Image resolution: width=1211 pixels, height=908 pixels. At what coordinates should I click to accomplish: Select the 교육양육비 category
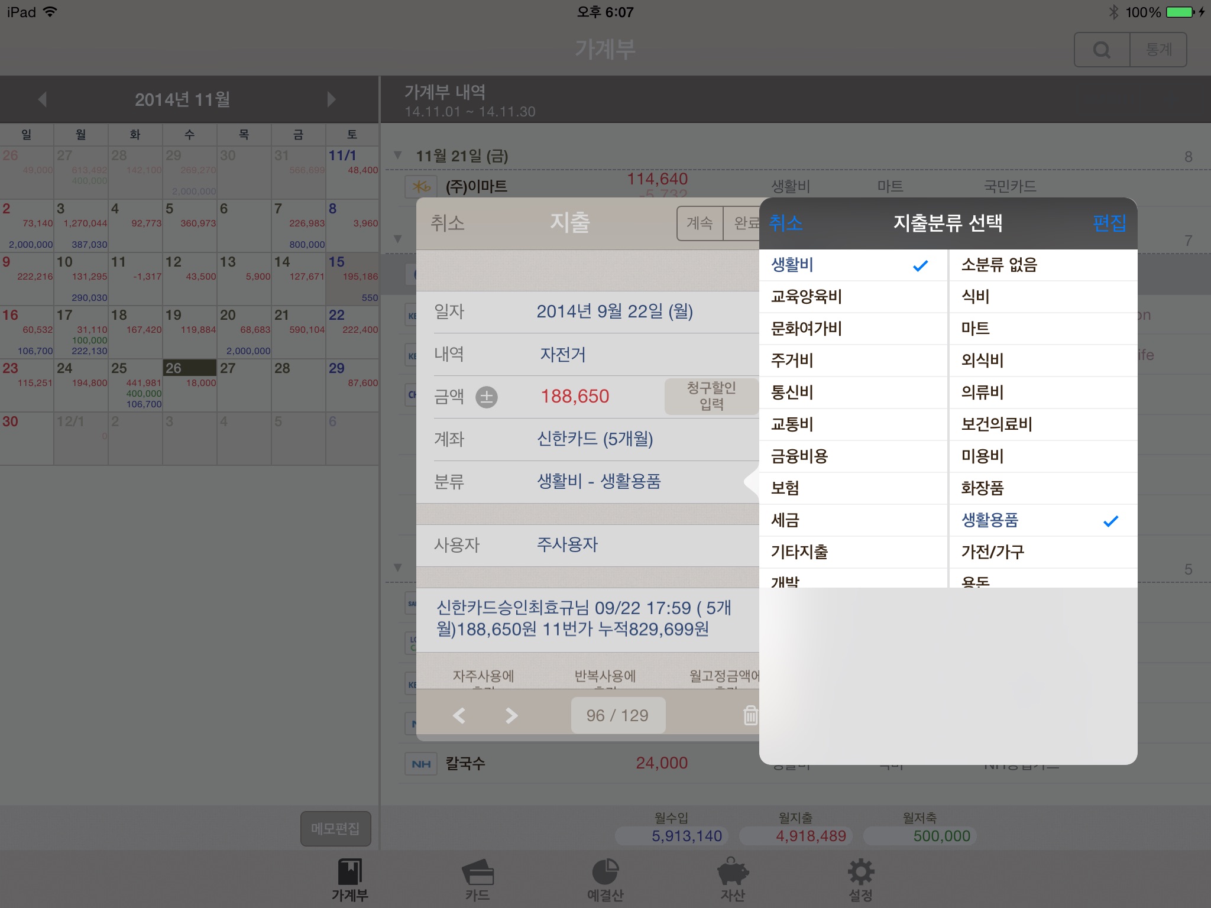click(854, 297)
